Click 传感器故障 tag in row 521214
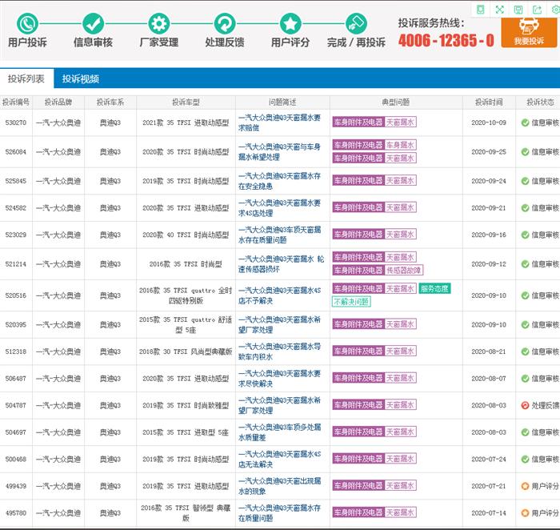560x530 pixels. coord(403,270)
